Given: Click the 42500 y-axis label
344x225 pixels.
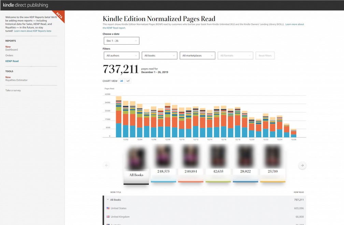Looking at the screenshot, I should pos(107,94).
